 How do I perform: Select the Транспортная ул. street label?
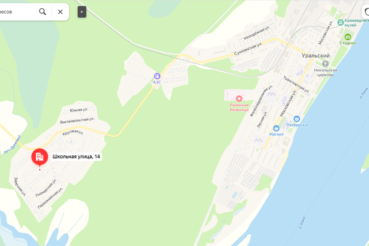click(296, 84)
